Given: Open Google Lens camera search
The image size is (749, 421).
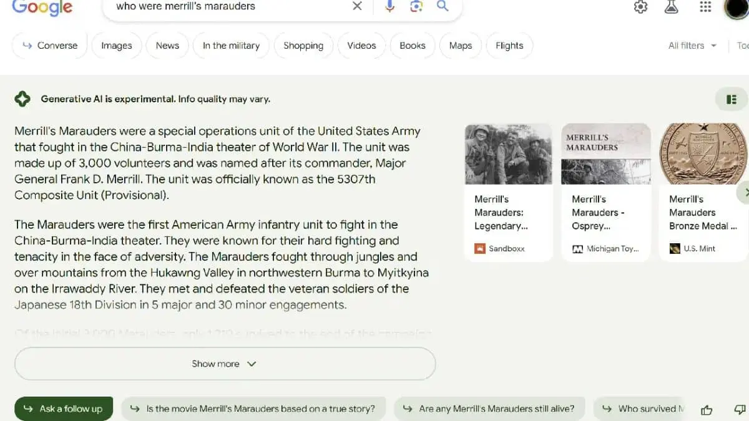Looking at the screenshot, I should (416, 7).
